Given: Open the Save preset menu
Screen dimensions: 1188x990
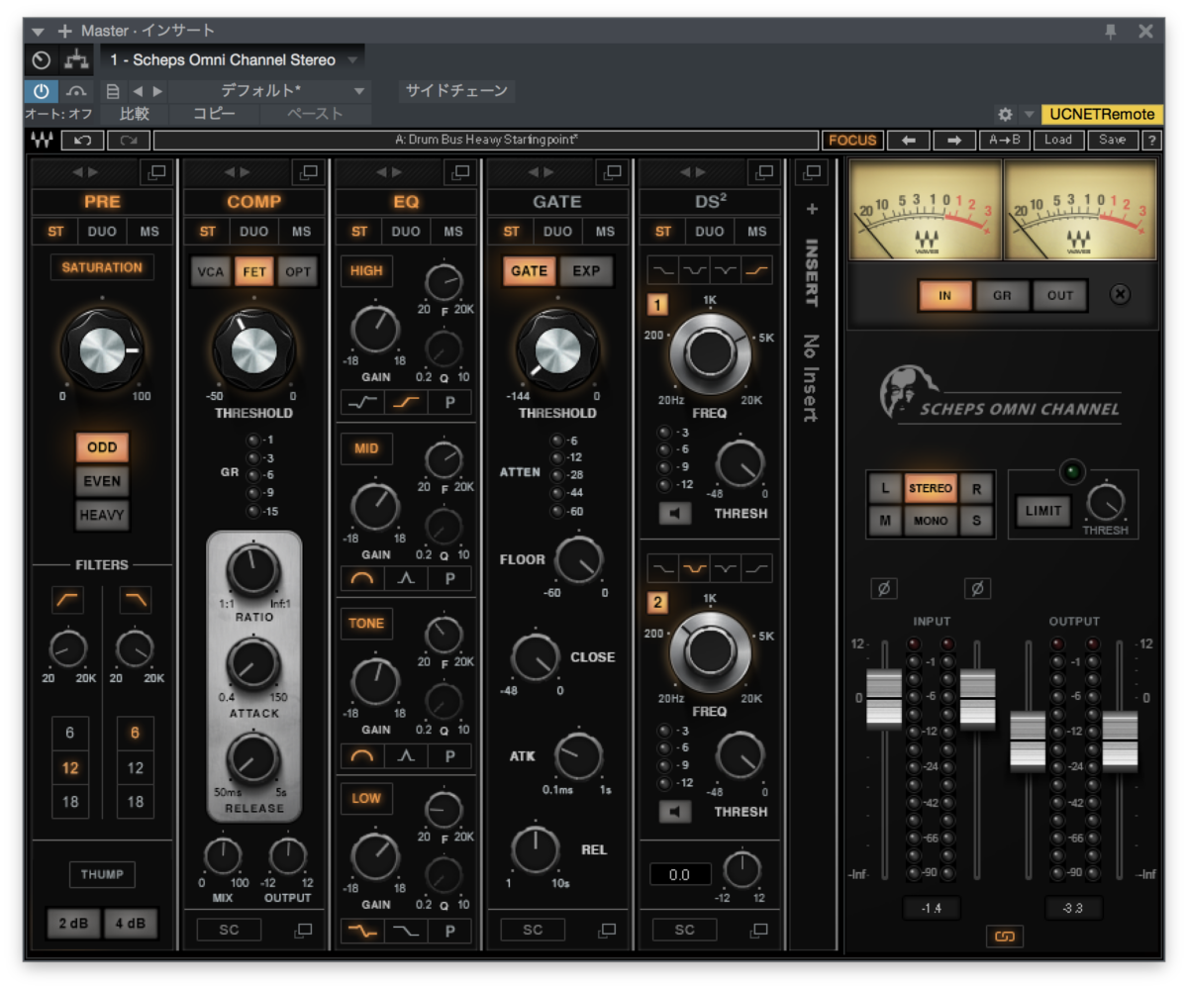Looking at the screenshot, I should tap(1112, 140).
